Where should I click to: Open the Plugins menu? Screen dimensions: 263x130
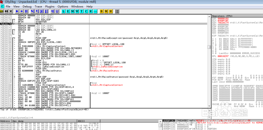[x=50, y=7]
